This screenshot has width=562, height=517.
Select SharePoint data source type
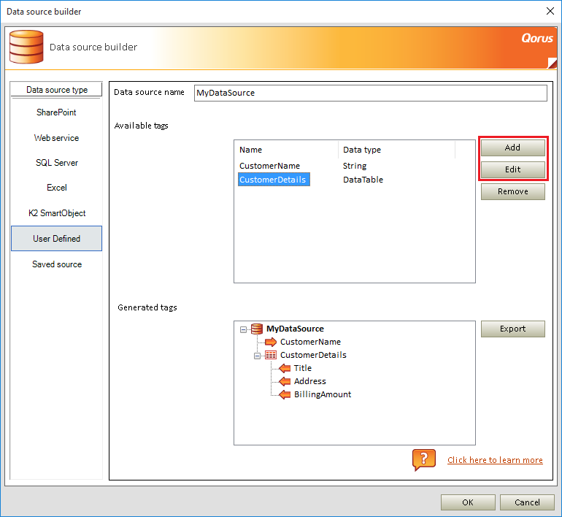coord(56,112)
